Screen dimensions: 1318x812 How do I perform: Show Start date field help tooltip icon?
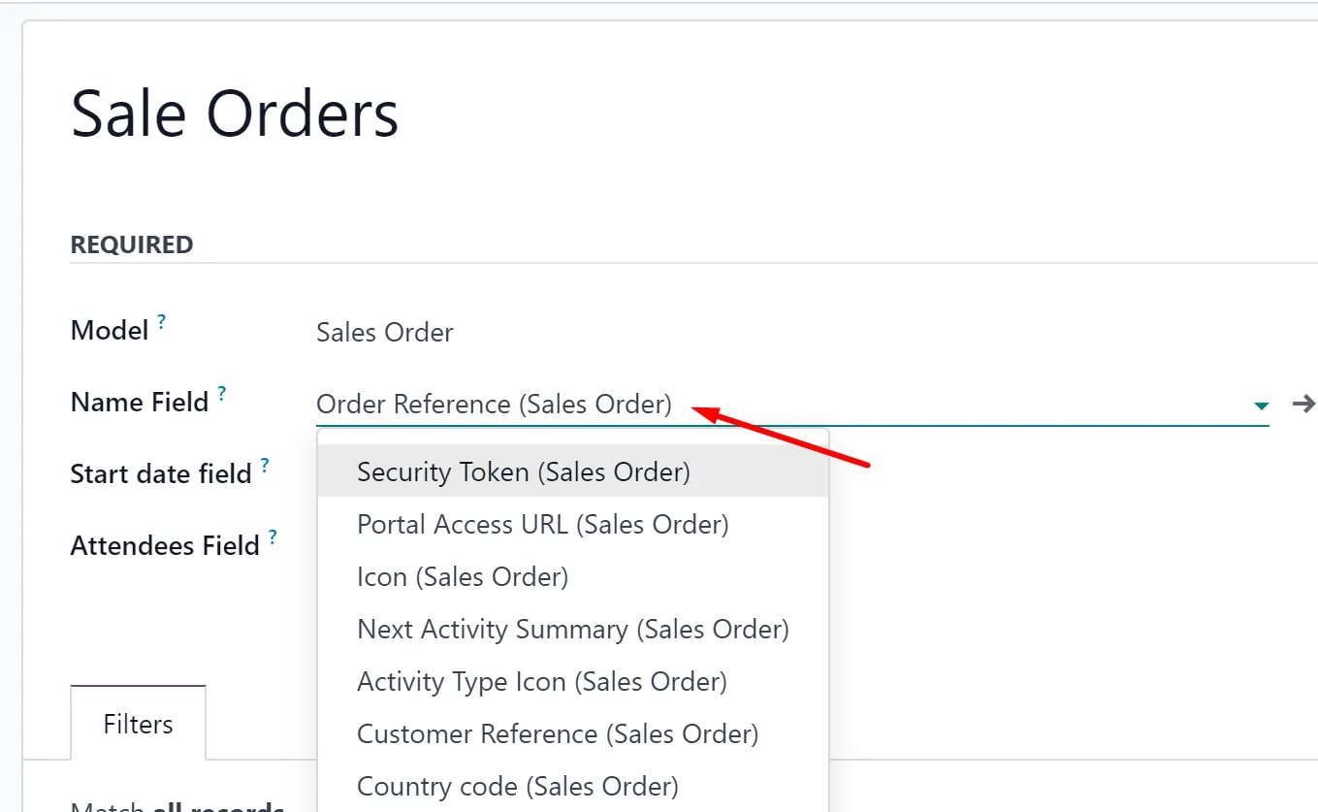click(x=265, y=466)
